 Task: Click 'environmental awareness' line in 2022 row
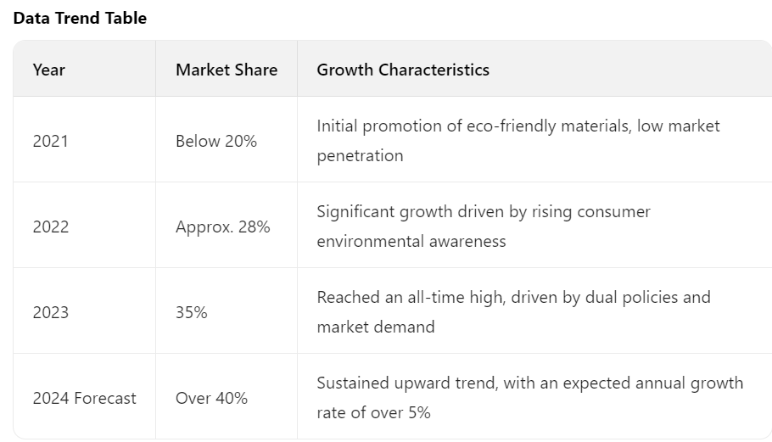411,241
